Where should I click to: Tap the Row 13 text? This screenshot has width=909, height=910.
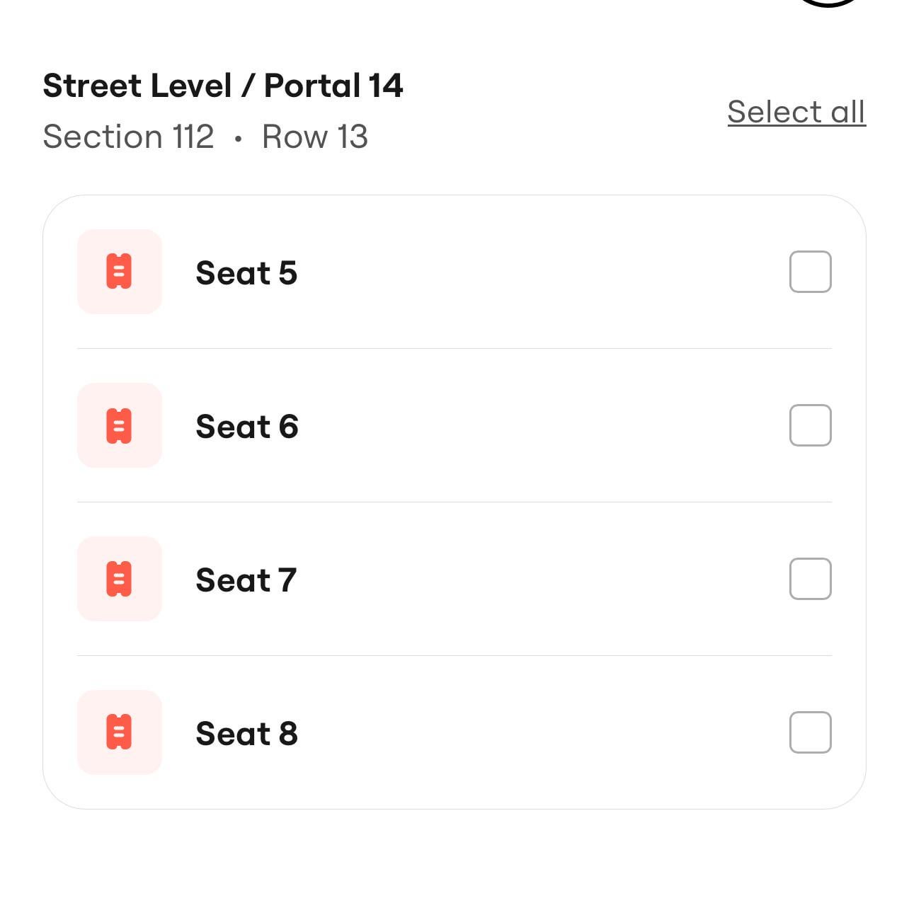pyautogui.click(x=315, y=137)
